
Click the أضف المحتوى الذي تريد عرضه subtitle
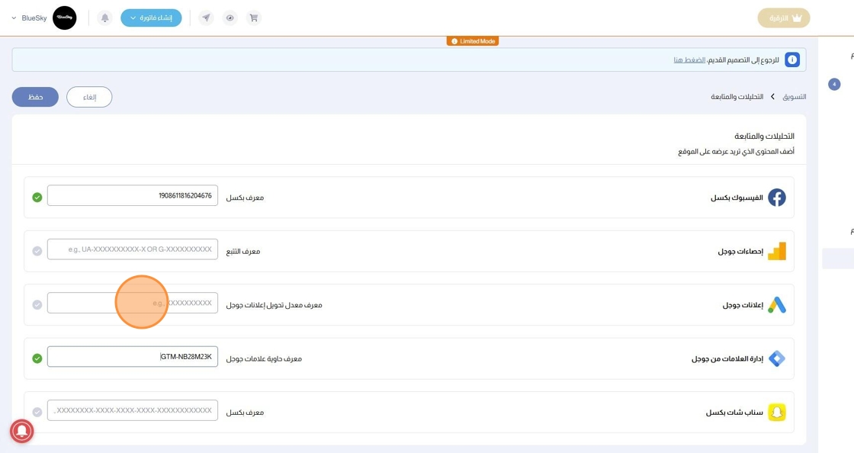click(736, 151)
